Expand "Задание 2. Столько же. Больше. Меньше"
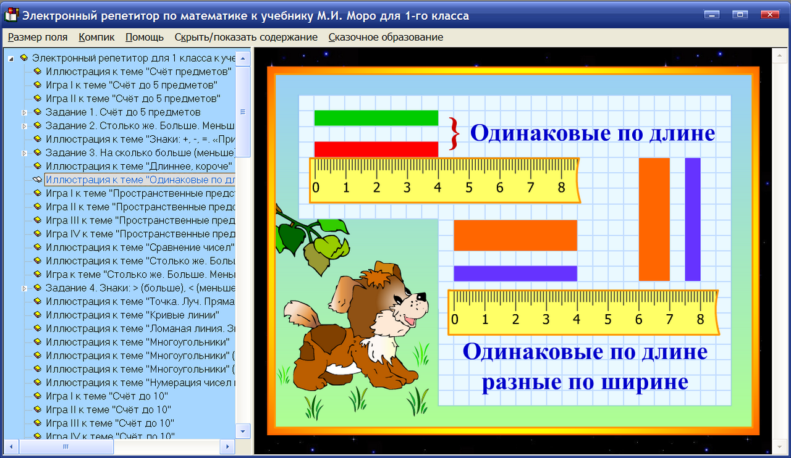Image resolution: width=791 pixels, height=458 pixels. click(x=23, y=125)
